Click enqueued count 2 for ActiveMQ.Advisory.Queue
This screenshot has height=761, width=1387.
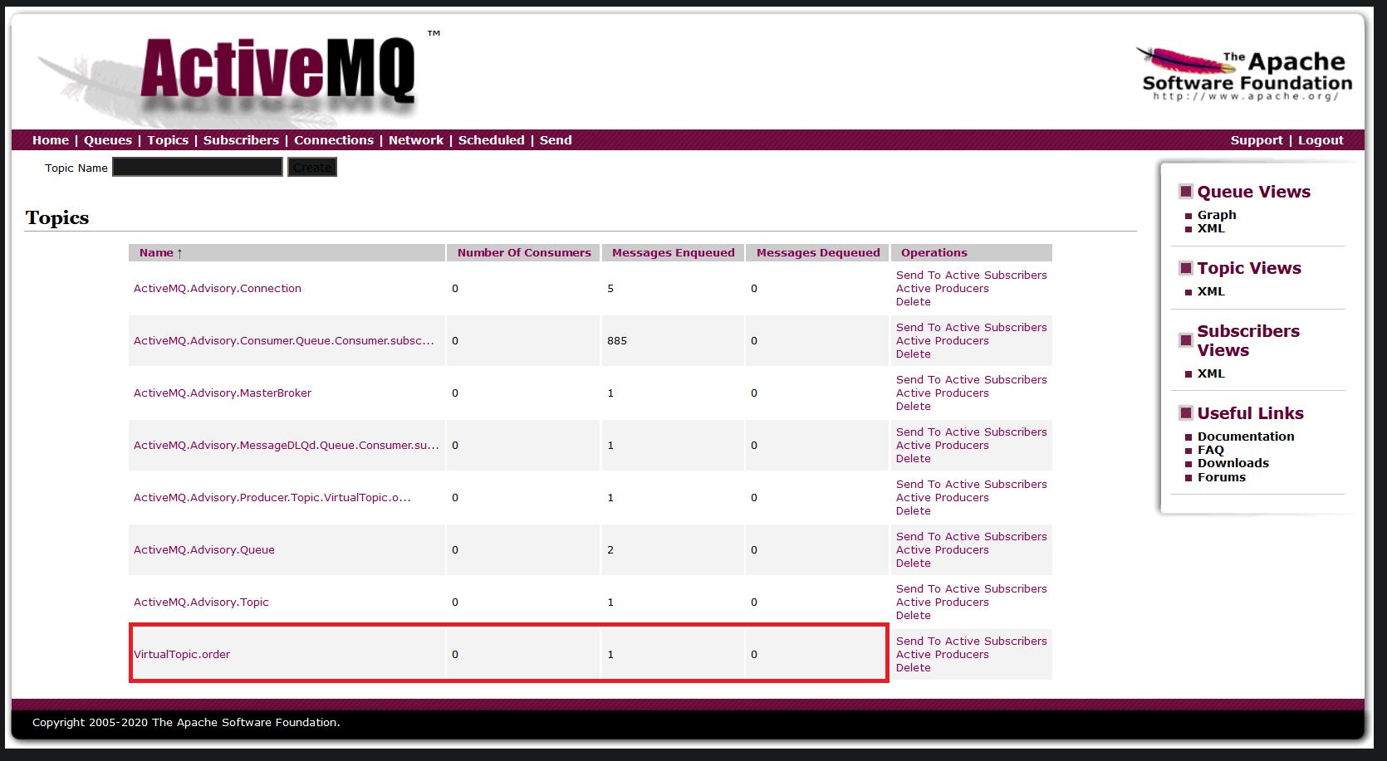click(610, 549)
